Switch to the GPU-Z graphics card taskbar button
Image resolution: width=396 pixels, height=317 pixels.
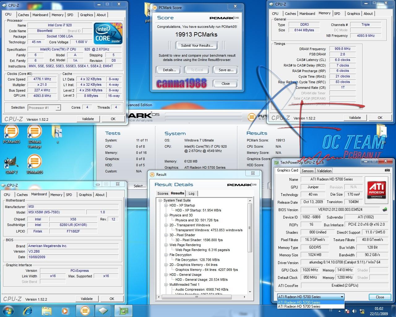click(124, 310)
